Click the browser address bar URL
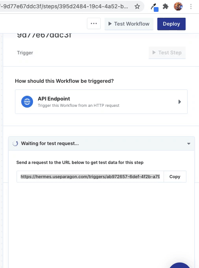The image size is (199, 268). (x=65, y=6)
